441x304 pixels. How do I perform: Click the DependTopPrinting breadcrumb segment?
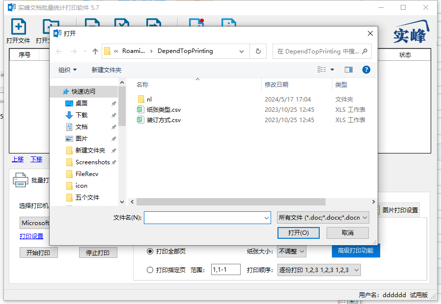point(185,51)
